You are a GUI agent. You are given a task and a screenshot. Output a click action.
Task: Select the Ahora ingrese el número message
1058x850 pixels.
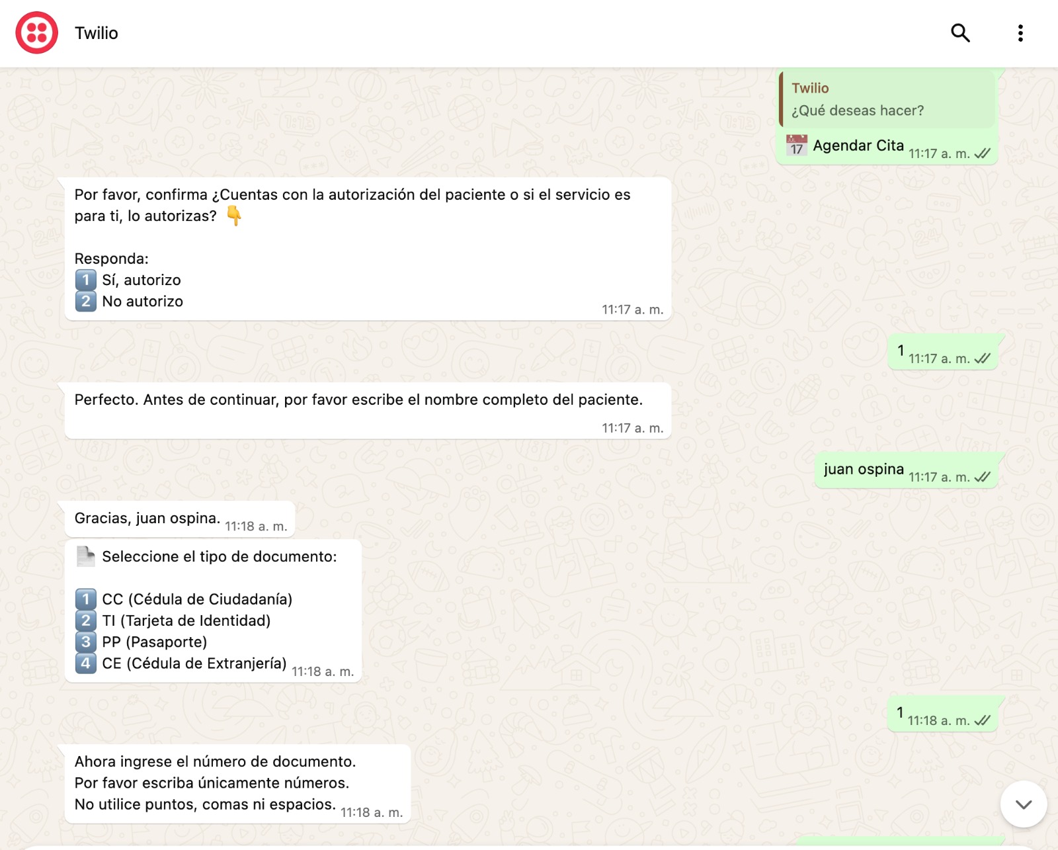point(237,784)
